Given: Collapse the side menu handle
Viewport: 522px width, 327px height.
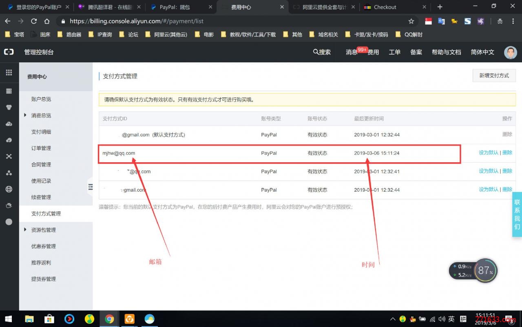Looking at the screenshot, I should pyautogui.click(x=90, y=187).
